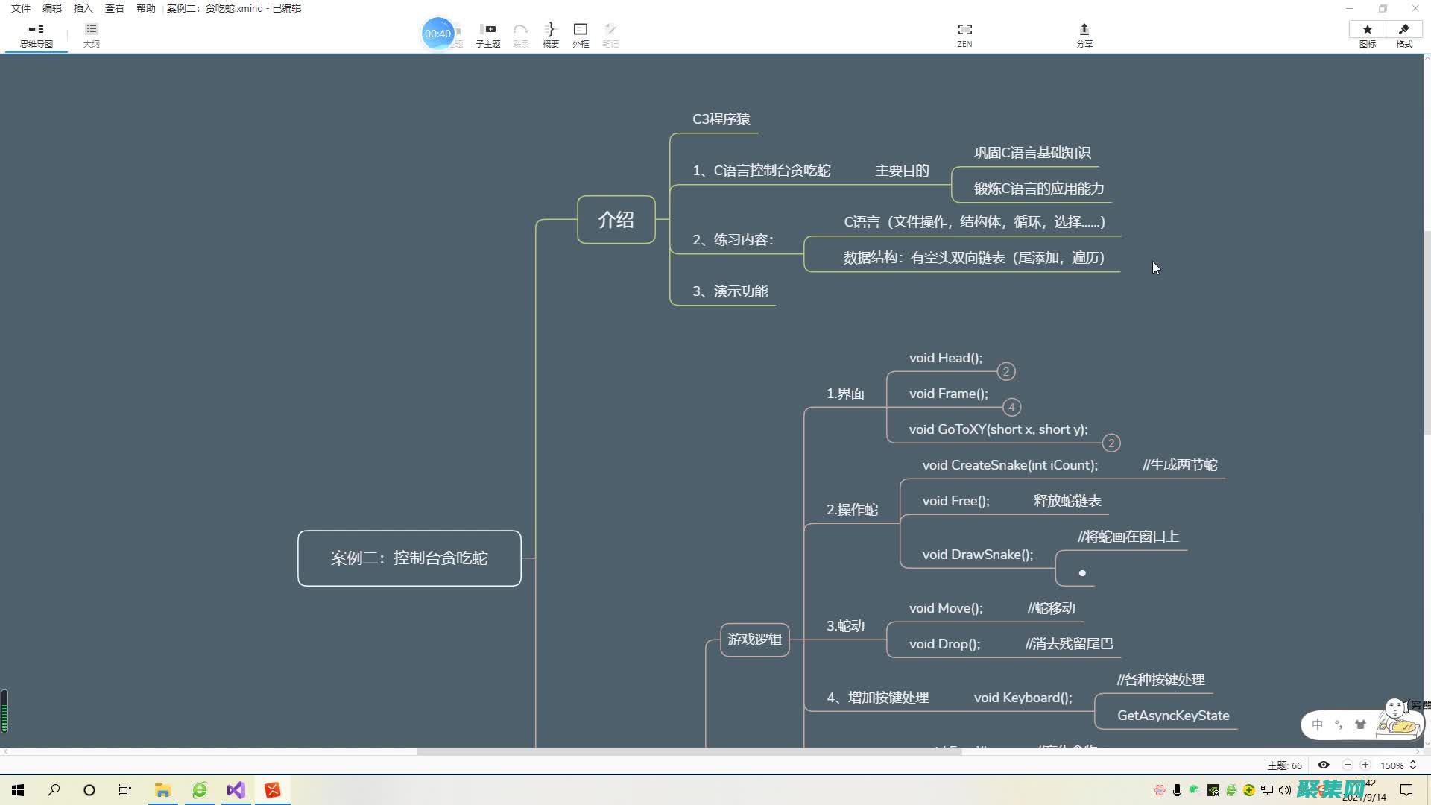Click the zoom out (−) button
The image size is (1431, 805).
1348,765
